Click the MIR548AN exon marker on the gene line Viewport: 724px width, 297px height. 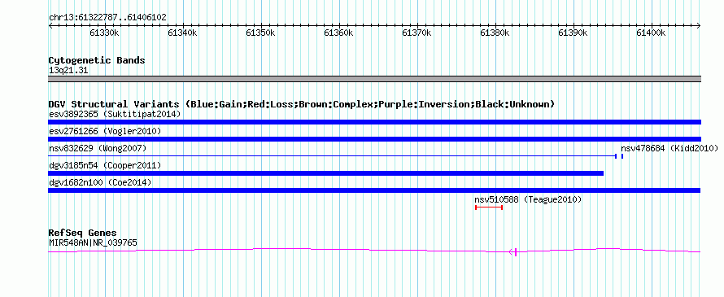click(x=515, y=251)
